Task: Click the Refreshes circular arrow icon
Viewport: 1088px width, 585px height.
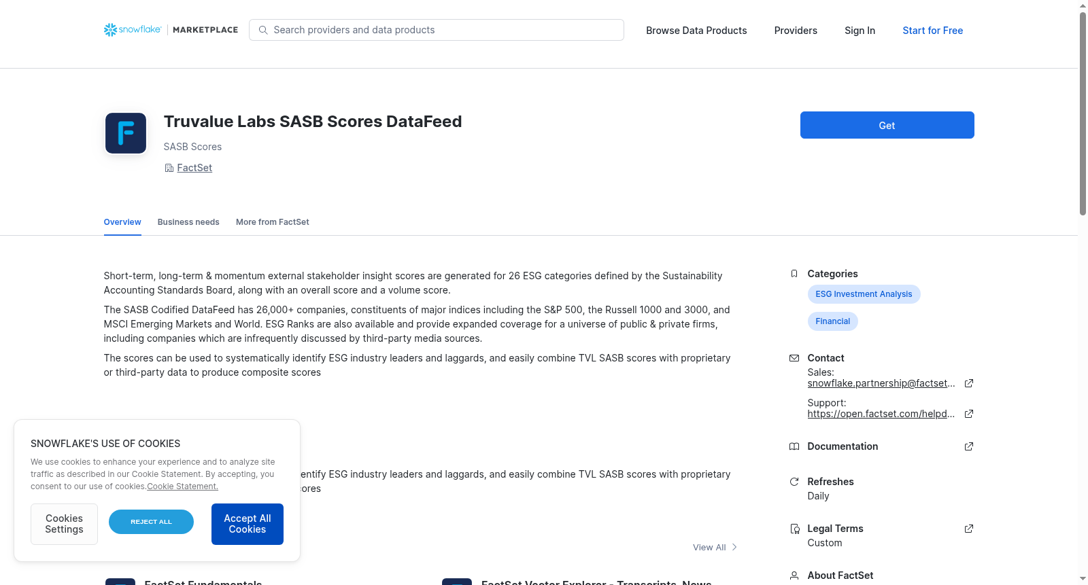Action: pos(794,482)
